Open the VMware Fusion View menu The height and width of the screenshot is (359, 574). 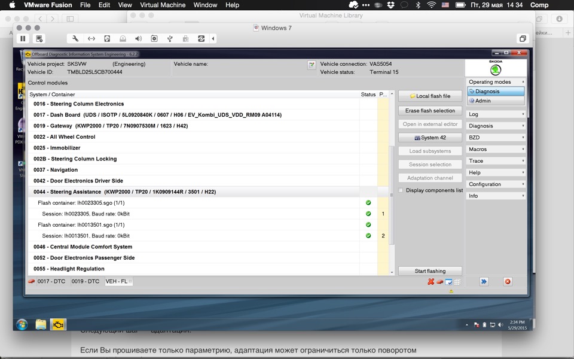[x=125, y=5]
